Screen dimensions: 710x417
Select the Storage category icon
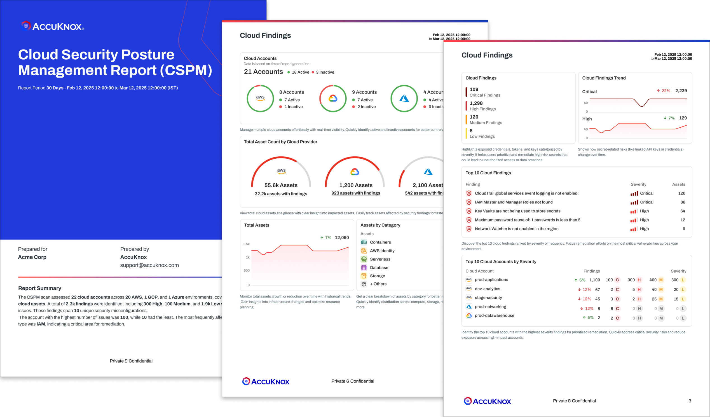pyautogui.click(x=364, y=276)
